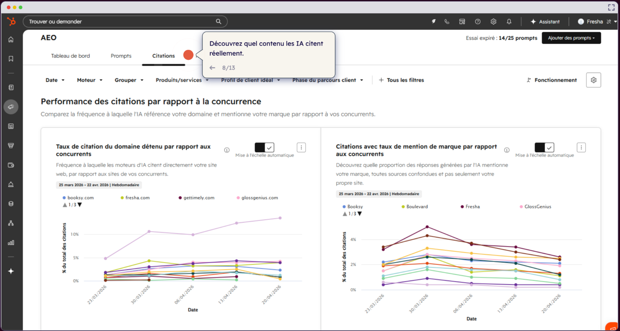The width and height of the screenshot is (620, 331).
Task: Click the 30/03/2026 peak point in right chart
Action: (427, 227)
